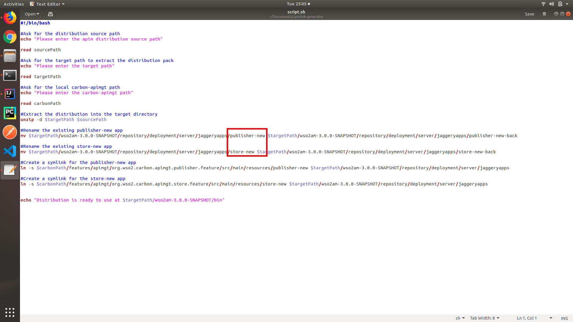Save the script.sh file

click(529, 14)
